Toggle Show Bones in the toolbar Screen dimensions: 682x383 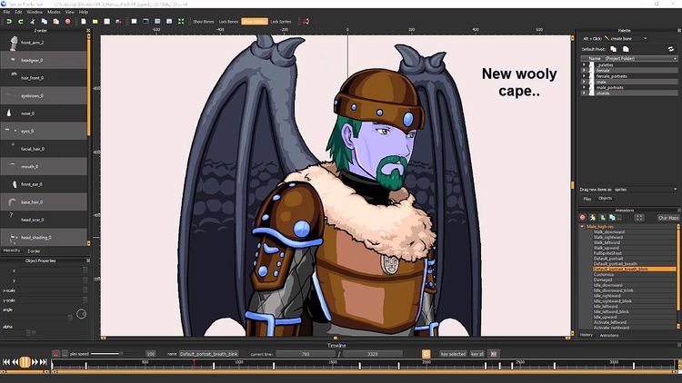pyautogui.click(x=203, y=21)
